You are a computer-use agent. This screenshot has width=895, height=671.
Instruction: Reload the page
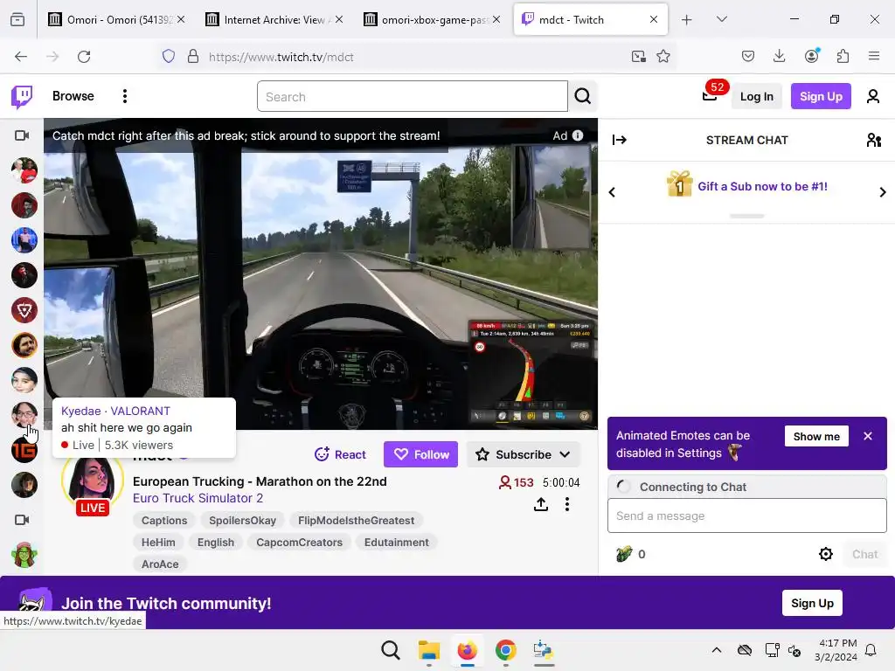(x=84, y=57)
